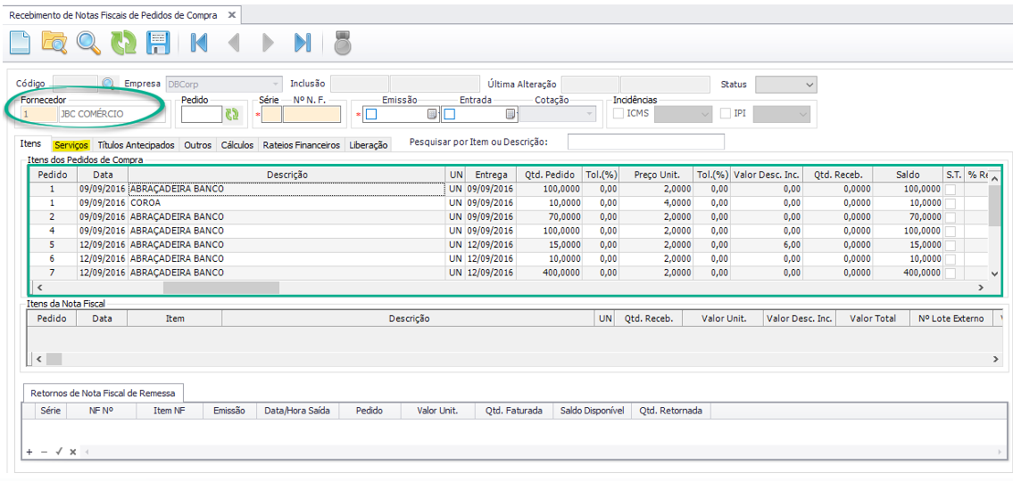
Task: Click the New document toolbar icon
Action: point(20,42)
